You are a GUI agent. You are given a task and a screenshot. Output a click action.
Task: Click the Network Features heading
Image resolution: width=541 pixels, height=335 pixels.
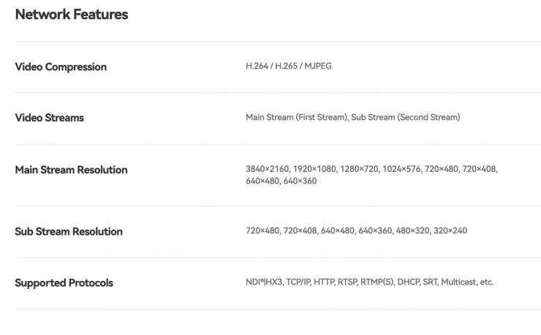tap(72, 15)
